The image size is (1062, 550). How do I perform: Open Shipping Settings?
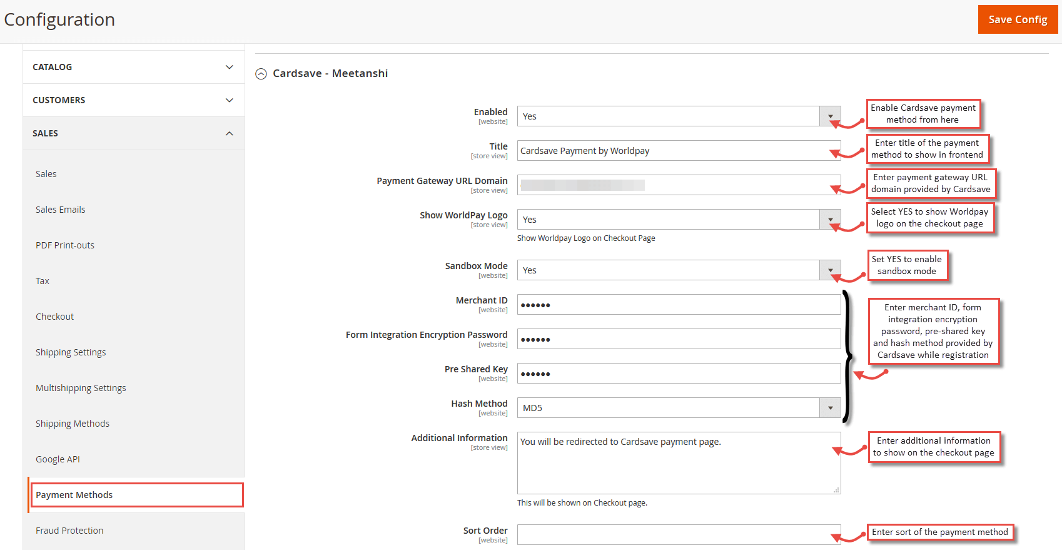(x=71, y=352)
